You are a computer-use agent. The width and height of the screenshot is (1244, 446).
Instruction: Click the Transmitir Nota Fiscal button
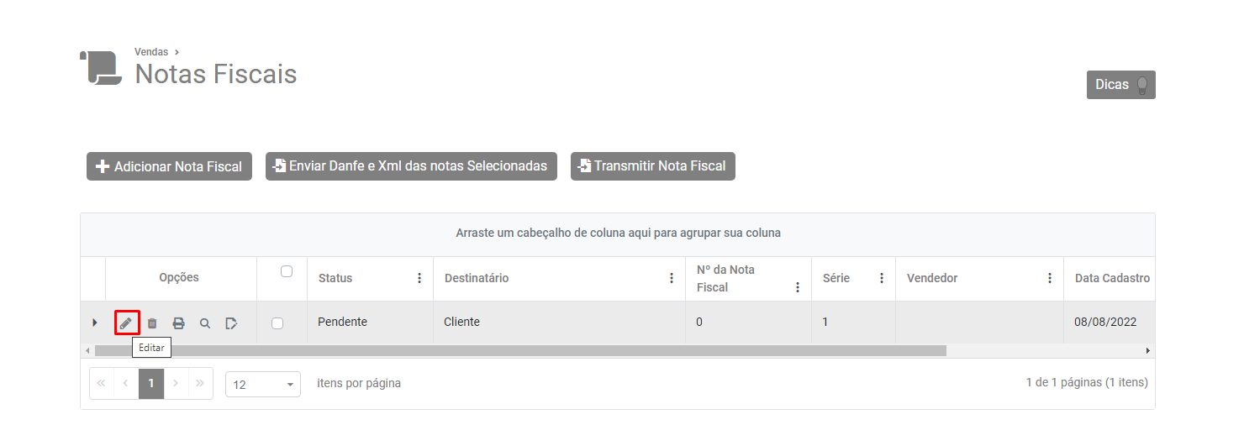(x=652, y=166)
